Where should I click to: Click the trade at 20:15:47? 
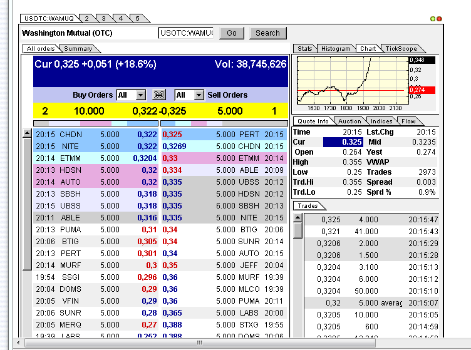[x=371, y=219]
